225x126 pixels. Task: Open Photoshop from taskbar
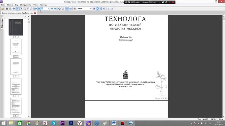(x=71, y=123)
